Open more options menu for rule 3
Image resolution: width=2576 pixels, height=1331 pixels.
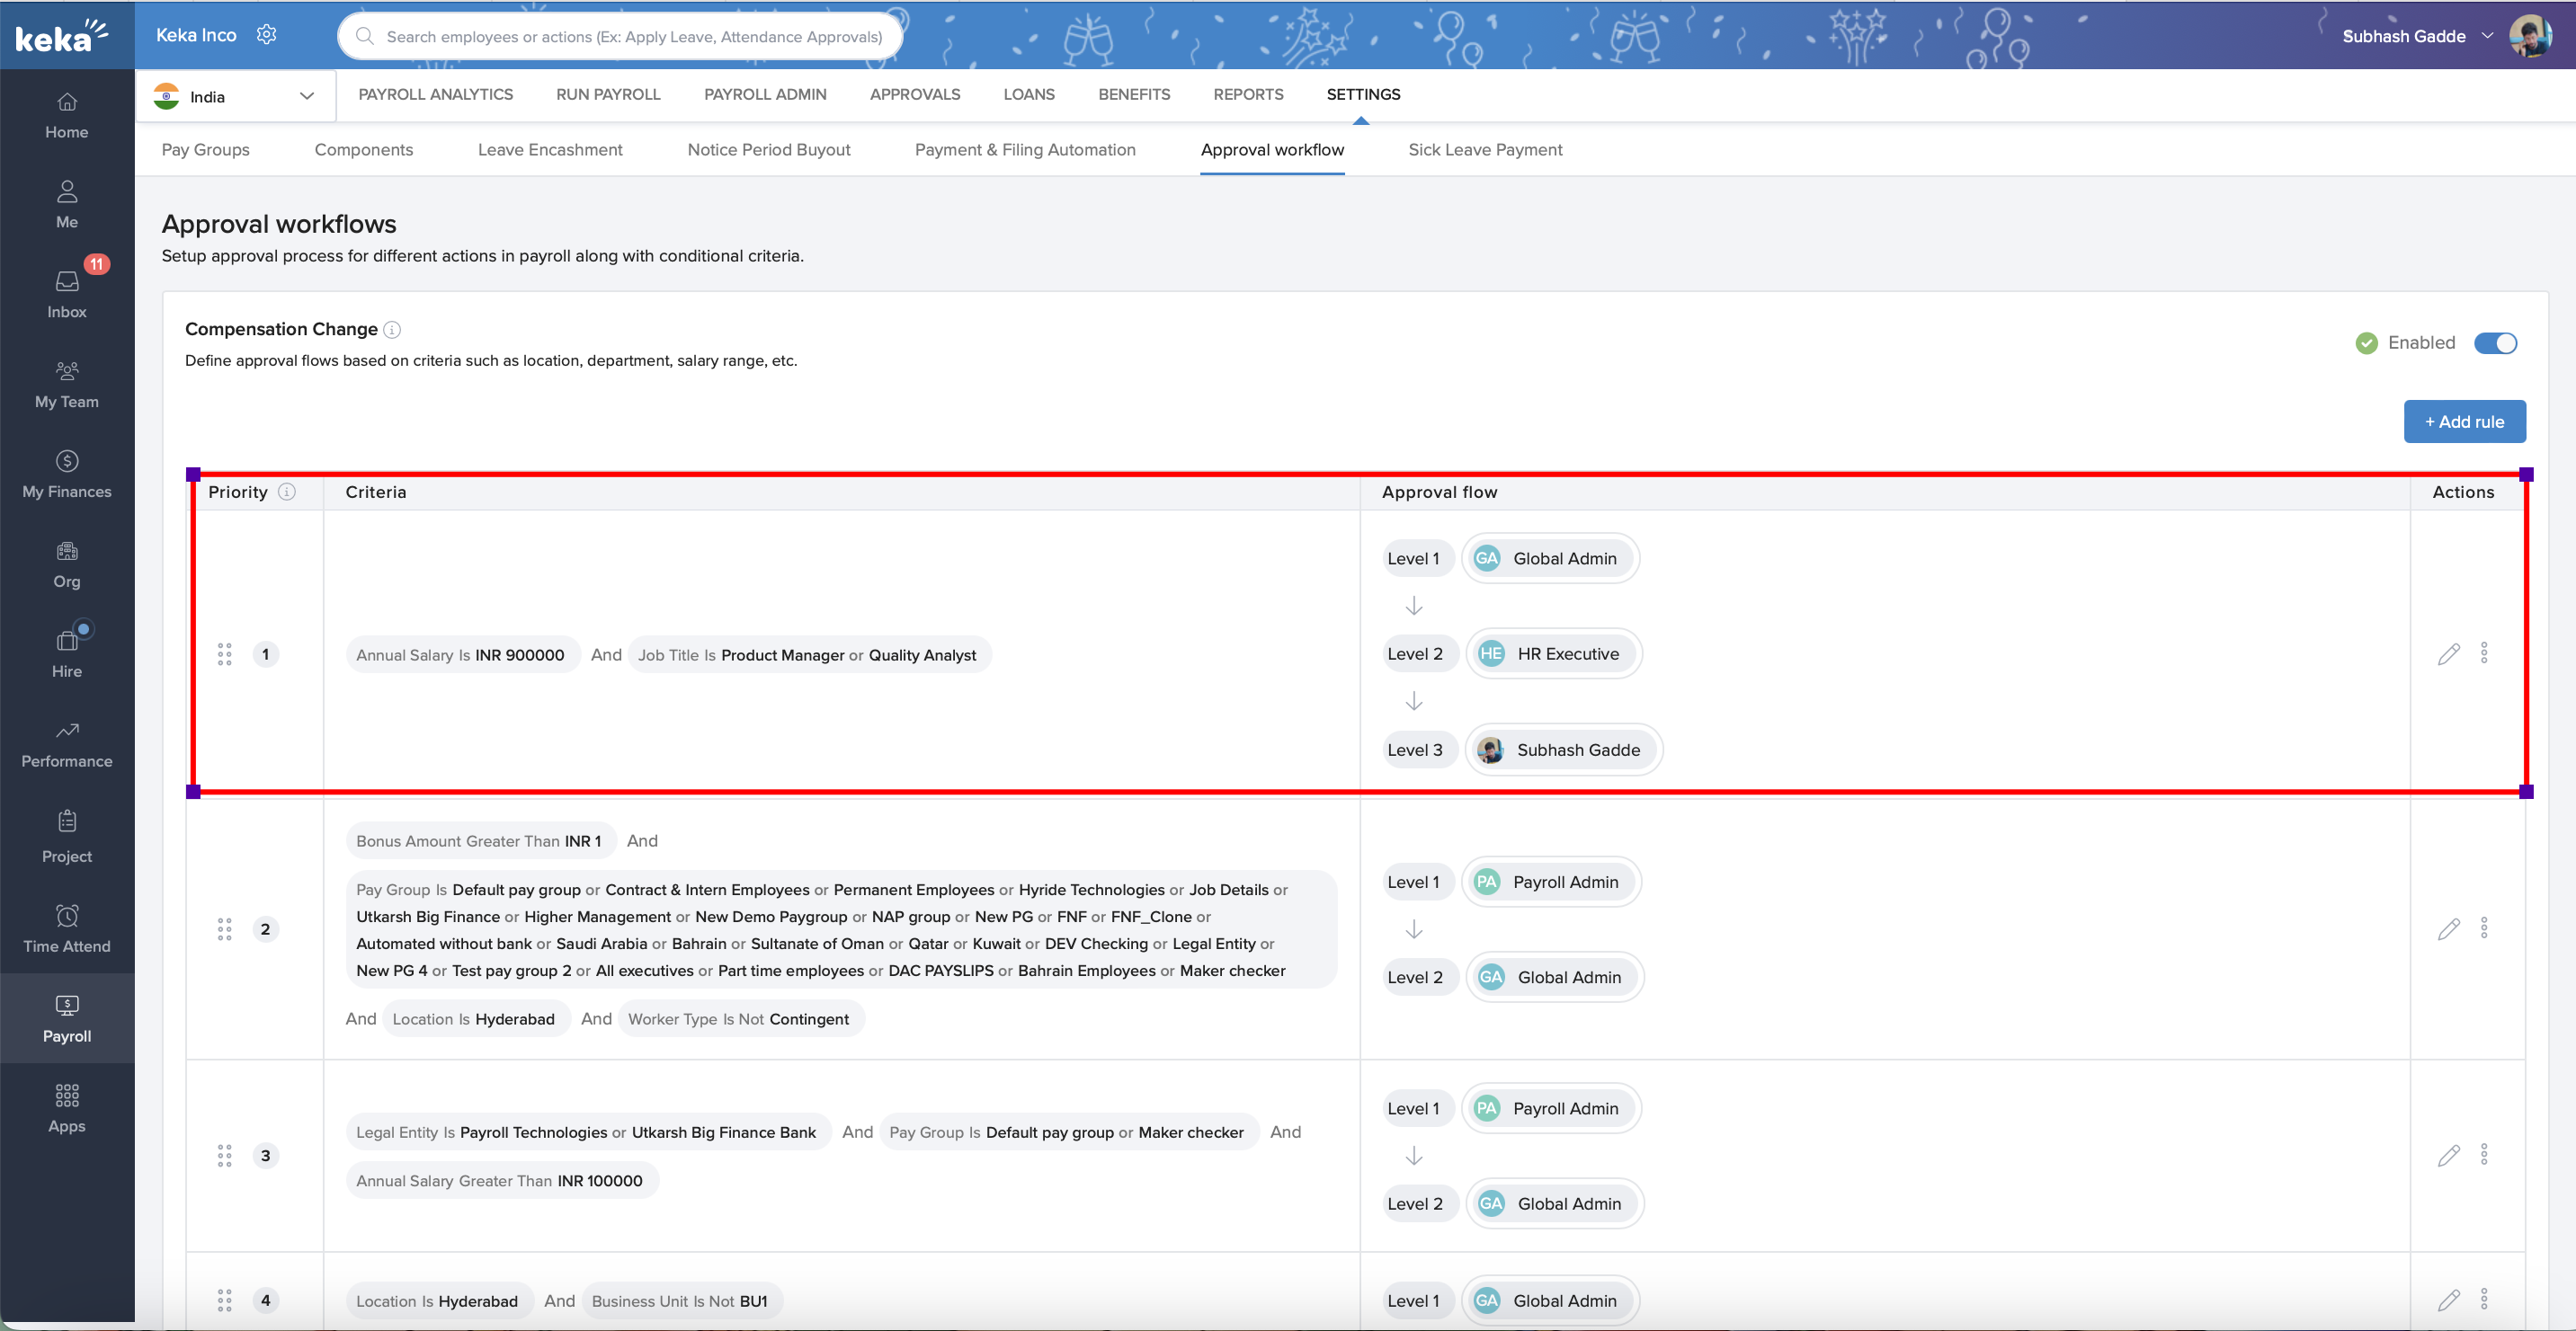tap(2484, 1155)
